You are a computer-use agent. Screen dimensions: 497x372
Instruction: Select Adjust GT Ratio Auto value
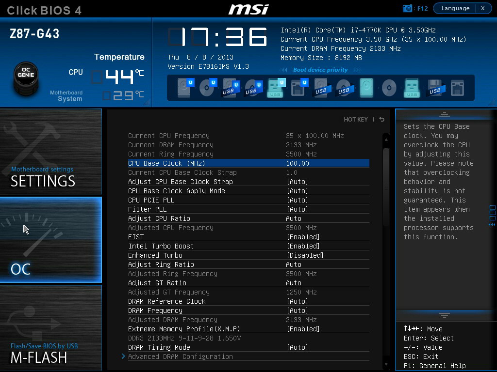pos(294,283)
